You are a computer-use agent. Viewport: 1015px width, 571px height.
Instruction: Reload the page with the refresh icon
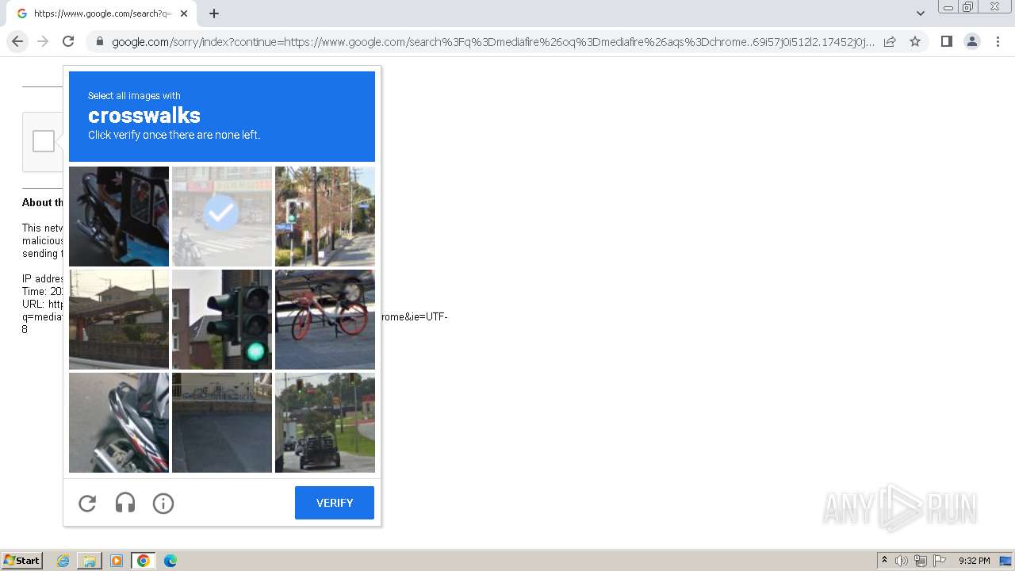pos(68,41)
